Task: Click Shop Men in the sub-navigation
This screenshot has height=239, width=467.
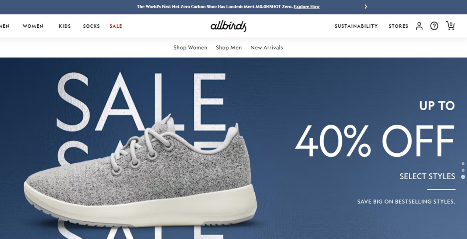Action: (229, 48)
